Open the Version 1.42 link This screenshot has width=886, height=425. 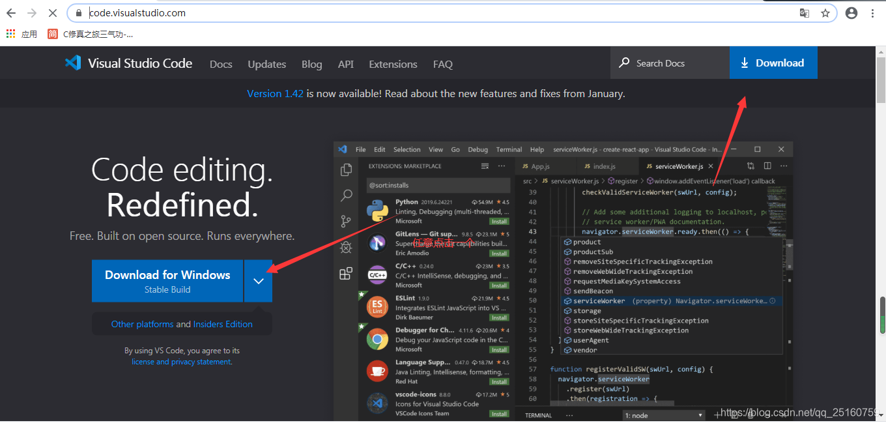[275, 94]
